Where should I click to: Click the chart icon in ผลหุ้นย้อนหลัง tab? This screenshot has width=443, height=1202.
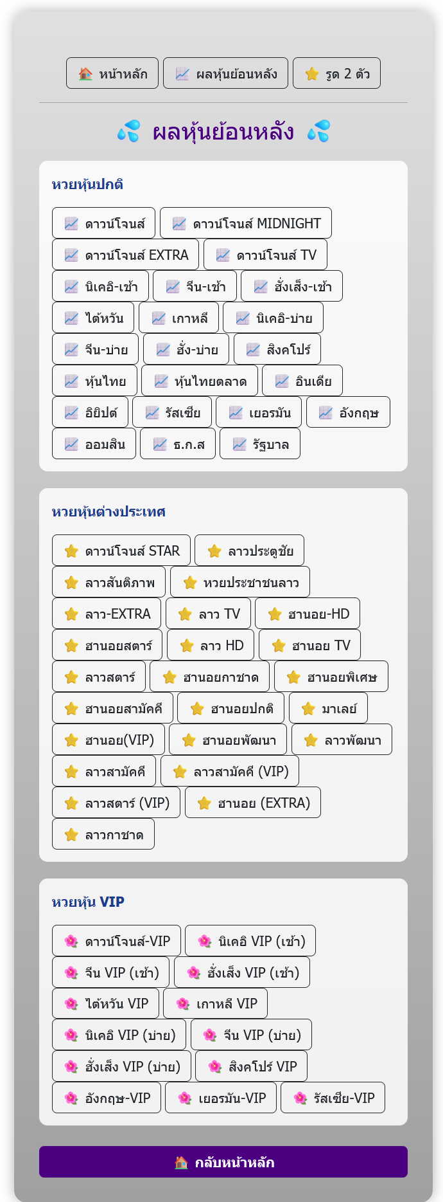point(182,74)
